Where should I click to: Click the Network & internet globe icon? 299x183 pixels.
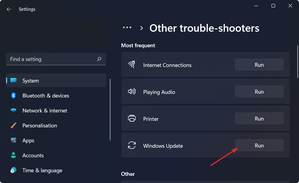tap(14, 110)
